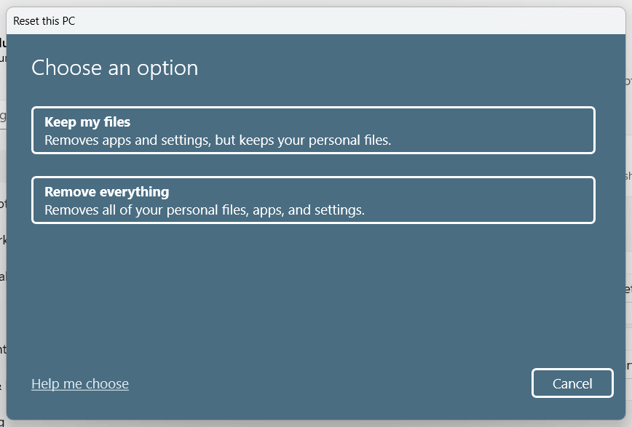The image size is (632, 427).
Task: Focus the Reset this PC window title
Action: coord(44,21)
